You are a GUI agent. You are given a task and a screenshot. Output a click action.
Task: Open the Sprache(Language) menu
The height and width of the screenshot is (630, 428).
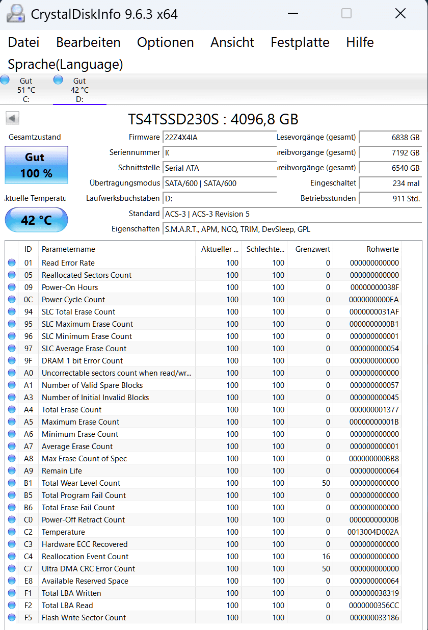click(65, 64)
